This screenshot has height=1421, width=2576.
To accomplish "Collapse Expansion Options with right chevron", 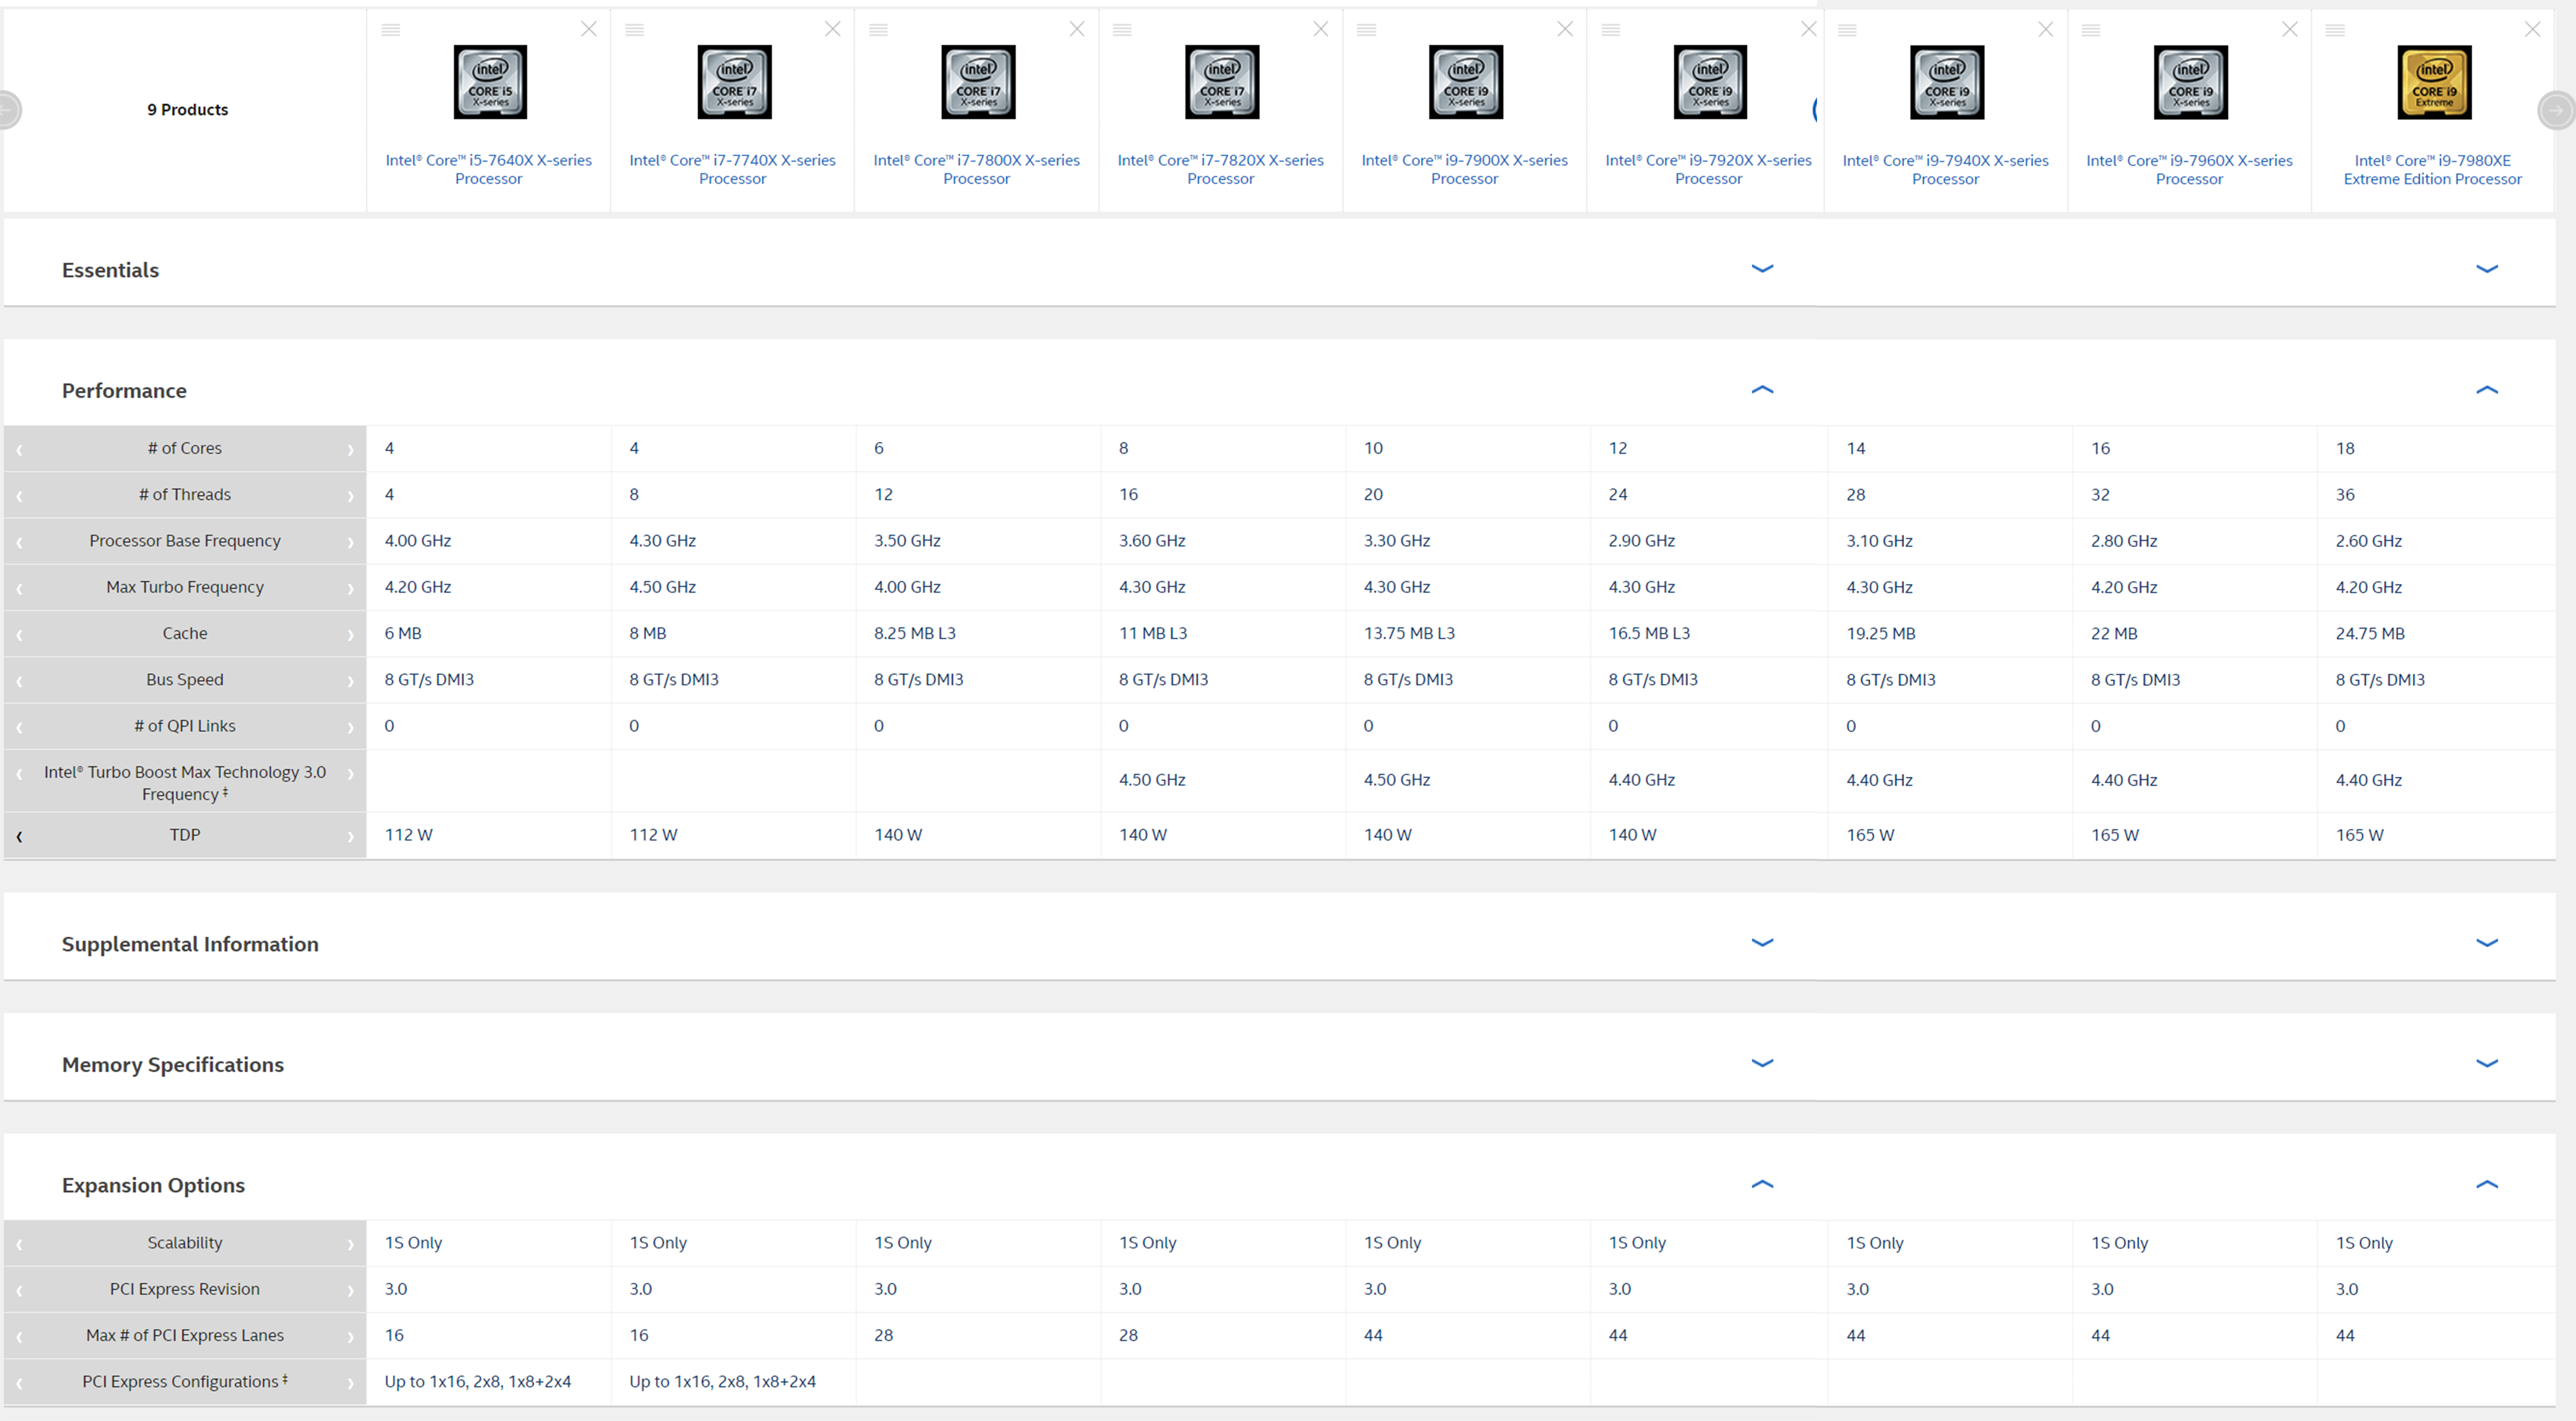I will tap(2487, 1184).
